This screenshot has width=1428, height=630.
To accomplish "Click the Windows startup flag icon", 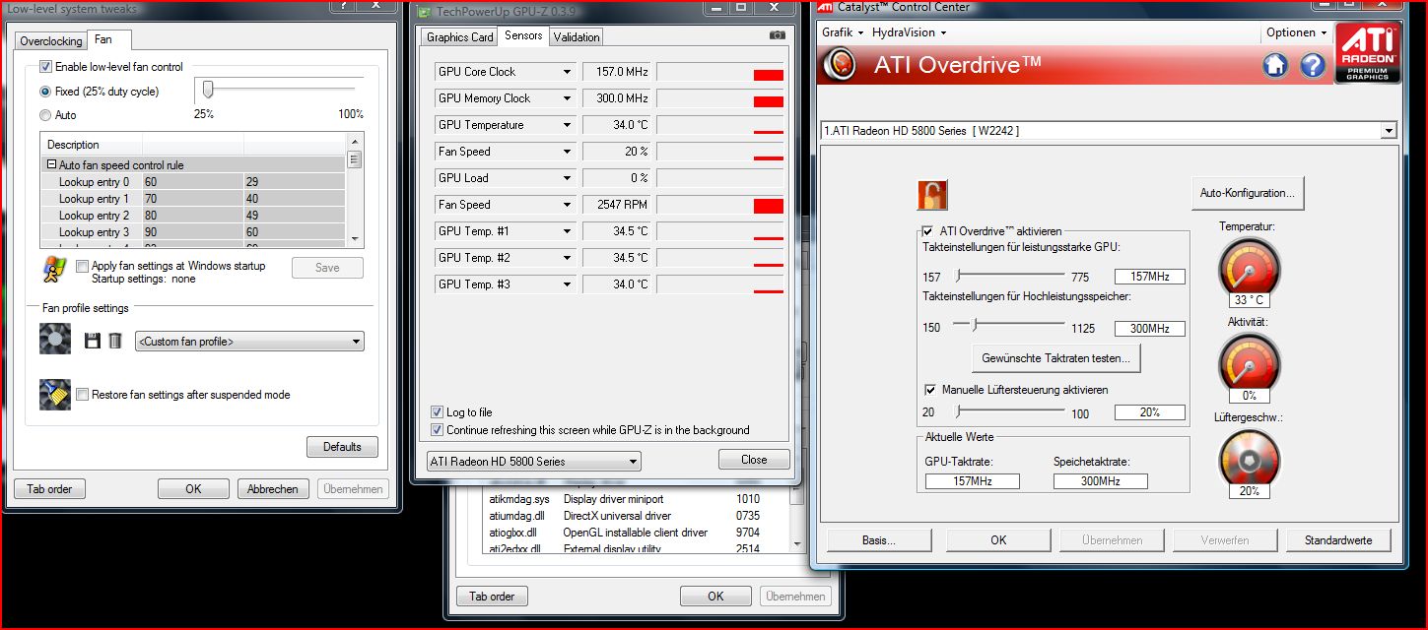I will coord(55,269).
